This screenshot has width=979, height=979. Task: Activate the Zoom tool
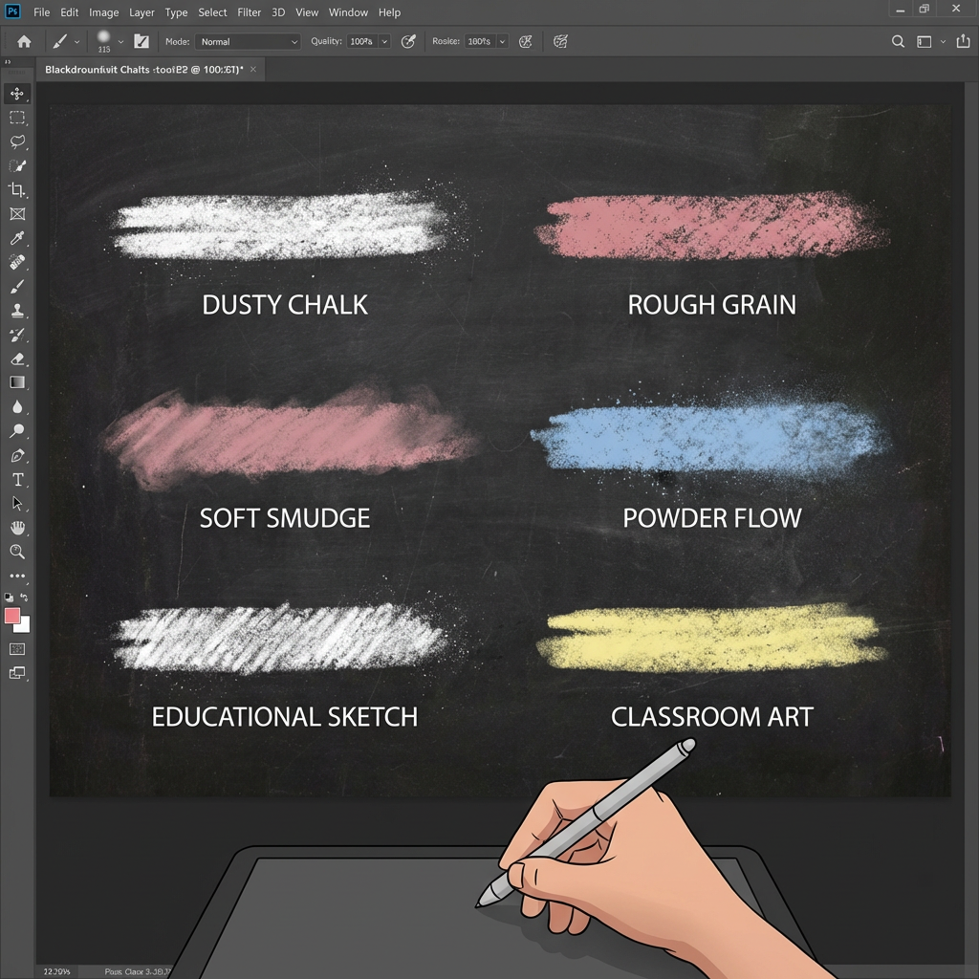(17, 552)
